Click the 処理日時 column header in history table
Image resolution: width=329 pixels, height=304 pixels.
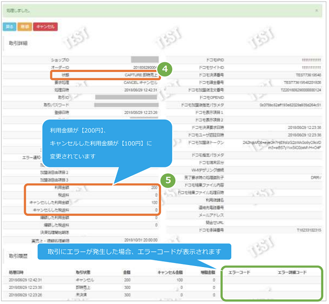[18, 272]
